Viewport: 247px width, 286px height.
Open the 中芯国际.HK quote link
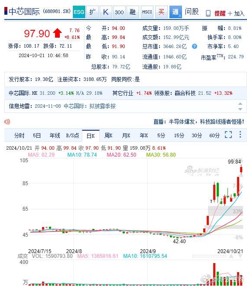[x=23, y=93]
